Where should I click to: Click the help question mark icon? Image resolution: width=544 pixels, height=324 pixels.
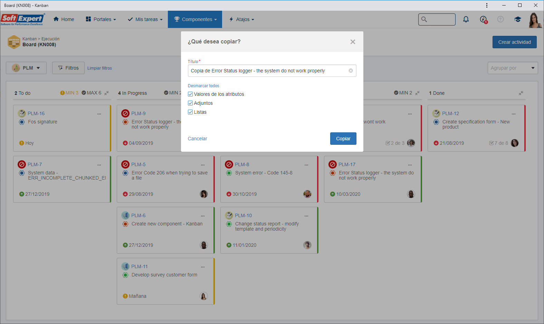500,19
